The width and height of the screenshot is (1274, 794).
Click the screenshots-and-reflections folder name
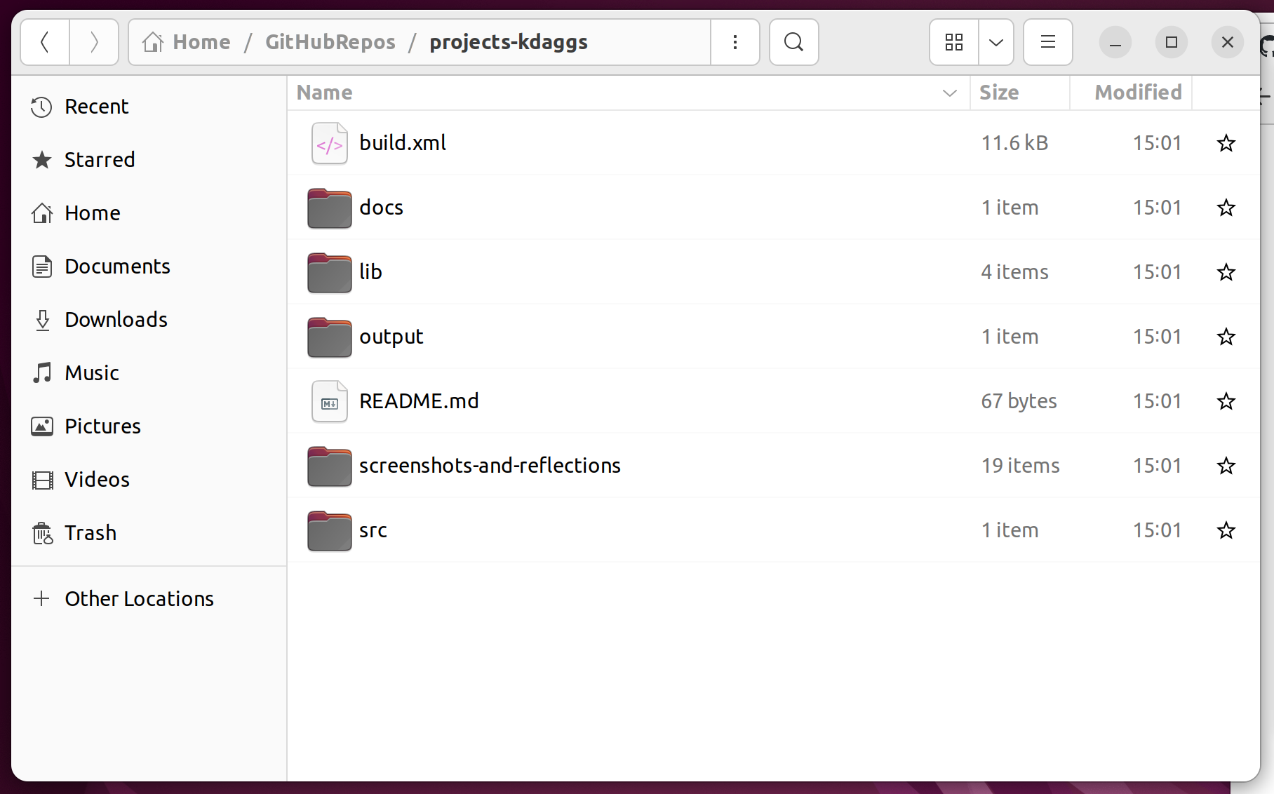coord(490,466)
